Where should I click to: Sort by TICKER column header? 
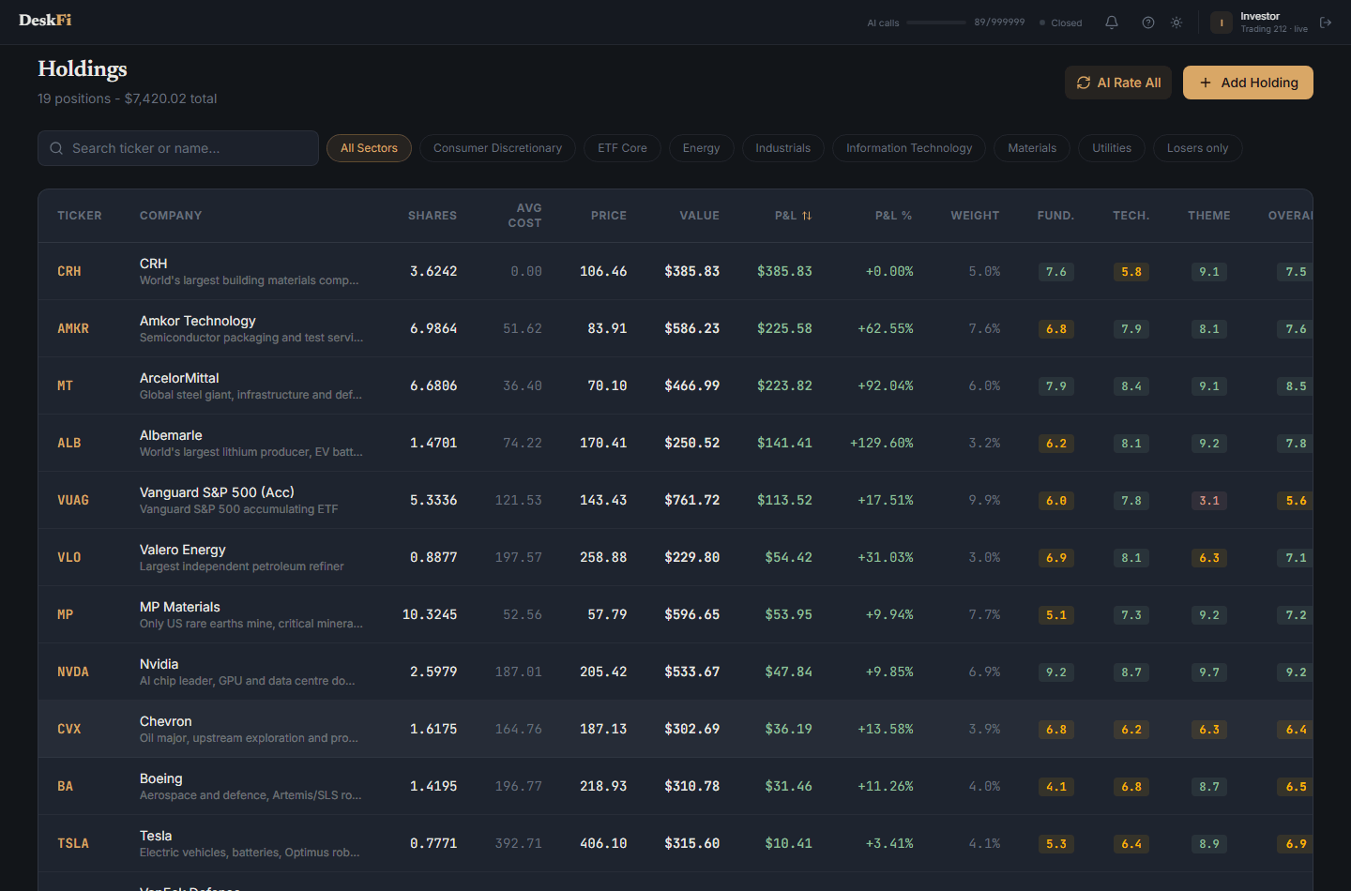(80, 216)
